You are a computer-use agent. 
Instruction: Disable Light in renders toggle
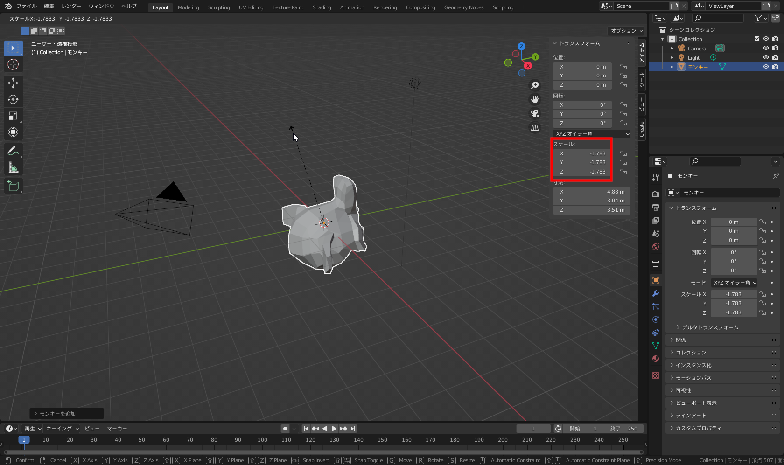click(776, 57)
